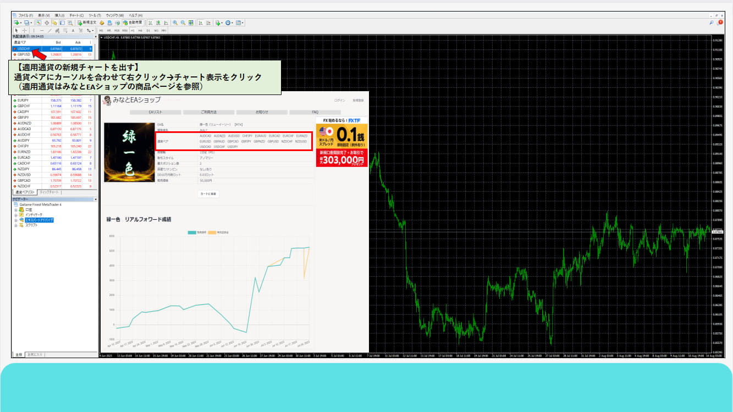
Task: Select the text label 'A' tool
Action: point(73,30)
